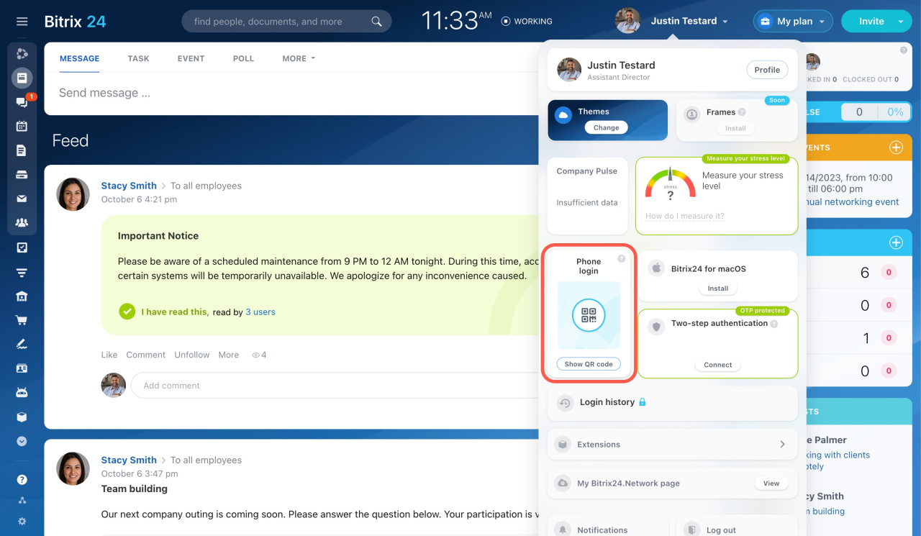Open the '3 users' read-by link

tap(260, 312)
